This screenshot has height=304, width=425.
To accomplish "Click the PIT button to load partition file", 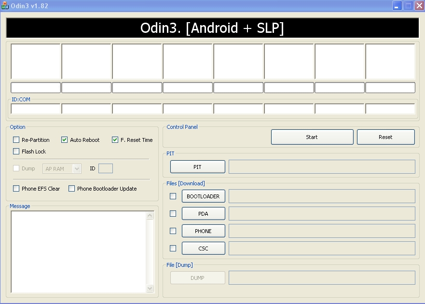I will point(197,166).
